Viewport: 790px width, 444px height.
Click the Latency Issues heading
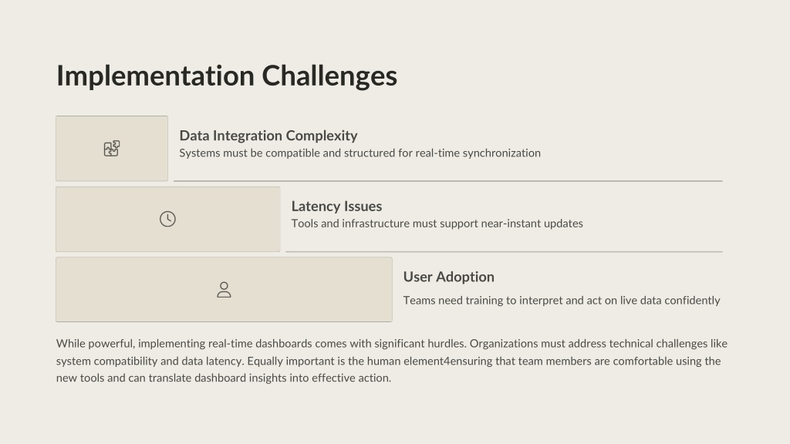pyautogui.click(x=336, y=206)
